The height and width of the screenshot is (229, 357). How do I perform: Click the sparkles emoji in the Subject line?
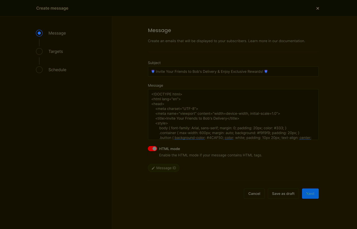click(153, 72)
